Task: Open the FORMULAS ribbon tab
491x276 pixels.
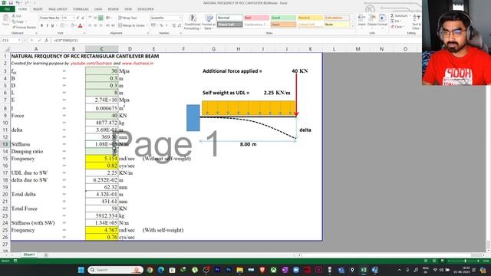Action: tap(81, 9)
